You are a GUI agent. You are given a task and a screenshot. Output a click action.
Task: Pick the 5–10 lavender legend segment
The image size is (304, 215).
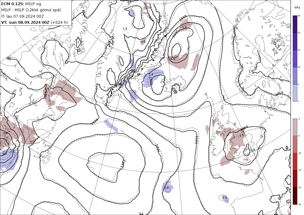[295, 76]
